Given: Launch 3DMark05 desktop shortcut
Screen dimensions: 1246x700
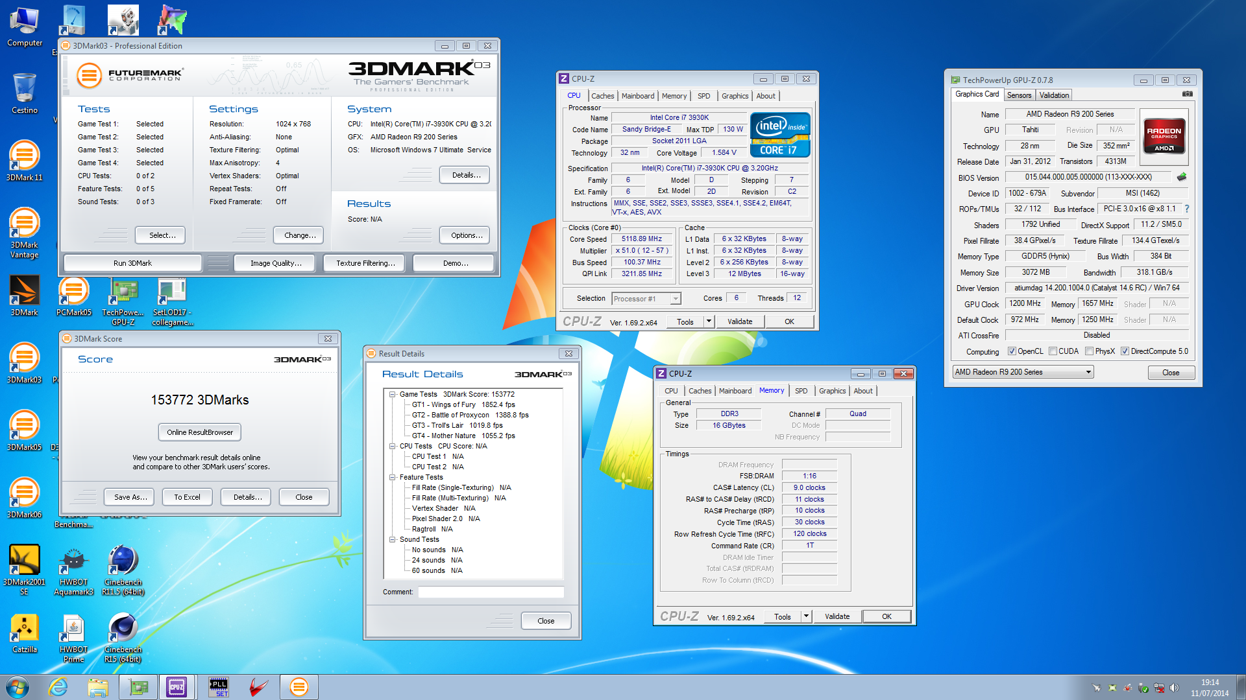Looking at the screenshot, I should 25,430.
